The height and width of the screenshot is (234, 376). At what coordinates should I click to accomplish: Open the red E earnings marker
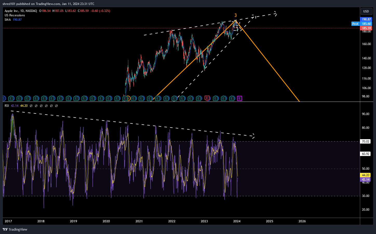pyautogui.click(x=207, y=98)
